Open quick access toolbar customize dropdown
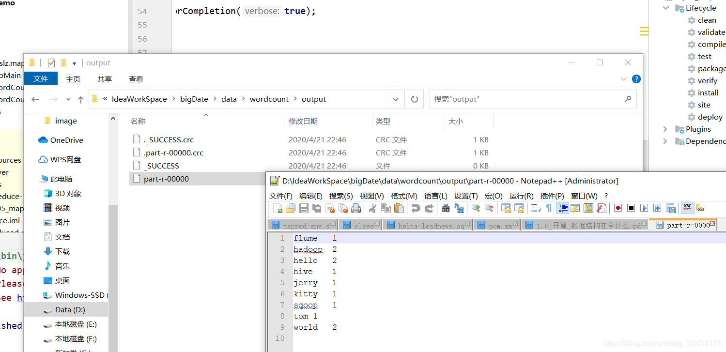This screenshot has width=726, height=352. pyautogui.click(x=74, y=63)
